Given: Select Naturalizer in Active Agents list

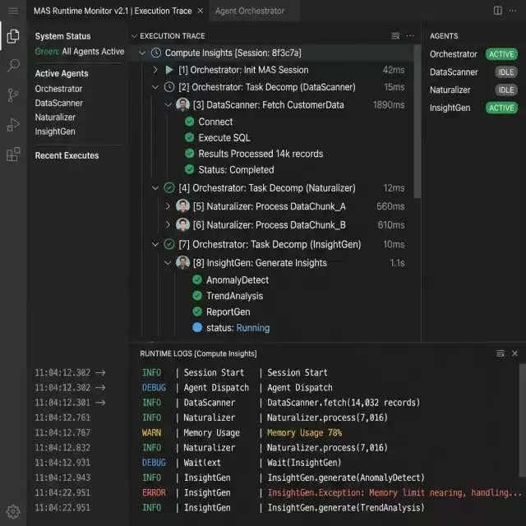Looking at the screenshot, I should point(55,117).
